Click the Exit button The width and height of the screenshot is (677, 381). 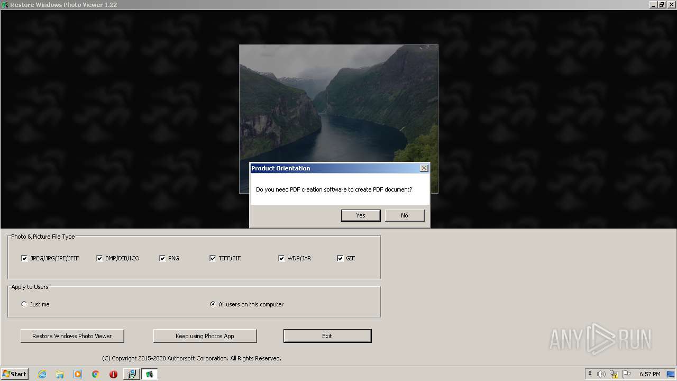coord(327,336)
